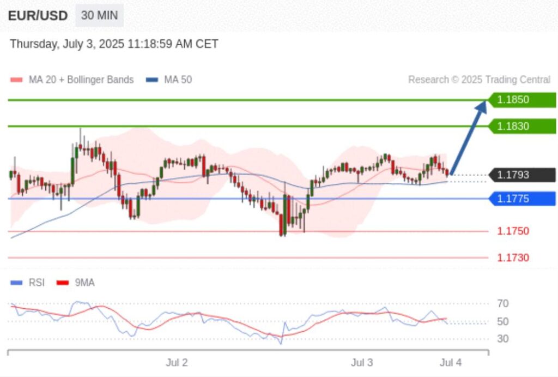Image resolution: width=558 pixels, height=377 pixels.
Task: Toggle the MA 20 + Bollinger Bands legend label
Action: (x=81, y=80)
